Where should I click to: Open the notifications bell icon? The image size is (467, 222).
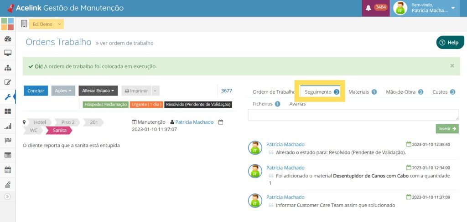click(x=368, y=8)
